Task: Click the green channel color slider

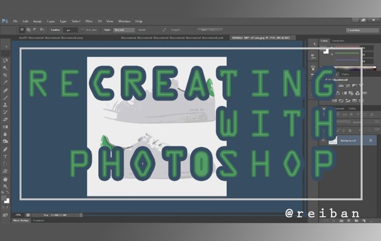Action: pos(347,53)
